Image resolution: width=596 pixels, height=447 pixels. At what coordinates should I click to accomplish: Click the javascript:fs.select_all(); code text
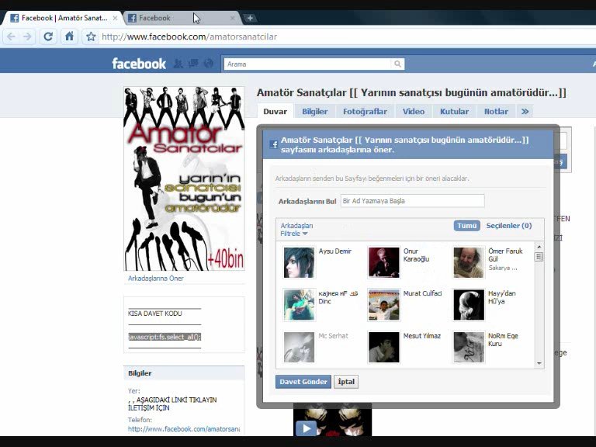coord(165,337)
